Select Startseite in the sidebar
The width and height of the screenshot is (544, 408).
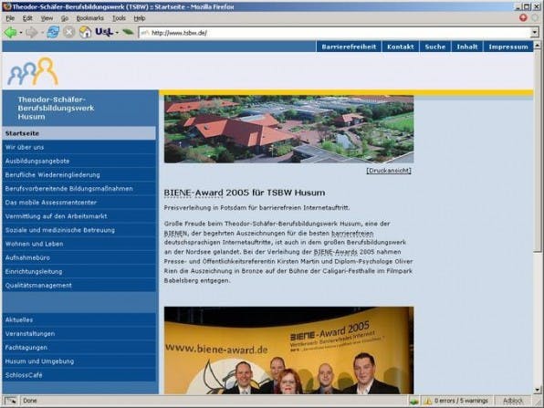tap(79, 133)
